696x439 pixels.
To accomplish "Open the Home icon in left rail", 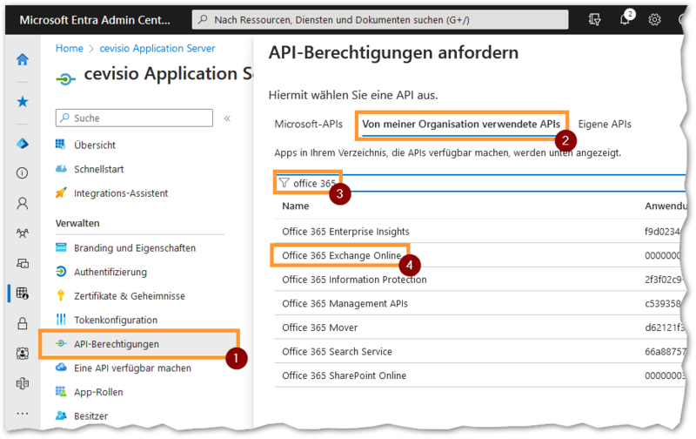I will (x=23, y=59).
